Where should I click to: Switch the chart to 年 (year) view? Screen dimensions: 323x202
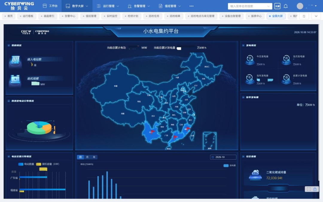pyautogui.click(x=94, y=157)
